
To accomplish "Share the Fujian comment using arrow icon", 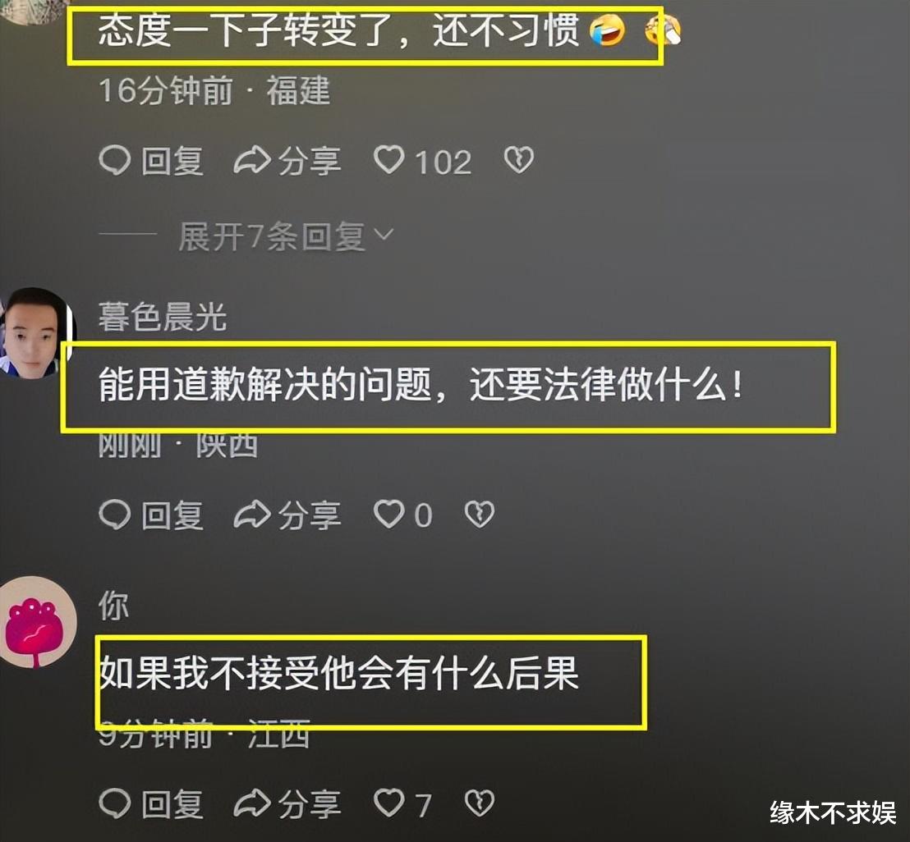I will coord(252,161).
